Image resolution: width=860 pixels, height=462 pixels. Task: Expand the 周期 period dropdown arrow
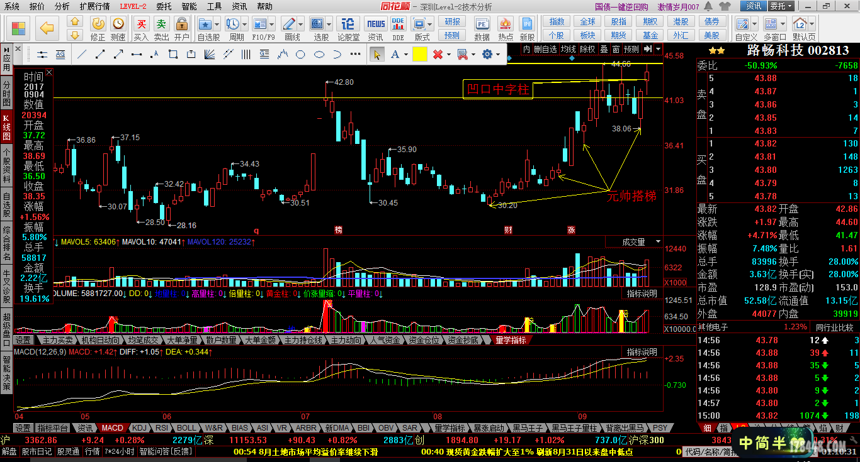[x=244, y=25]
